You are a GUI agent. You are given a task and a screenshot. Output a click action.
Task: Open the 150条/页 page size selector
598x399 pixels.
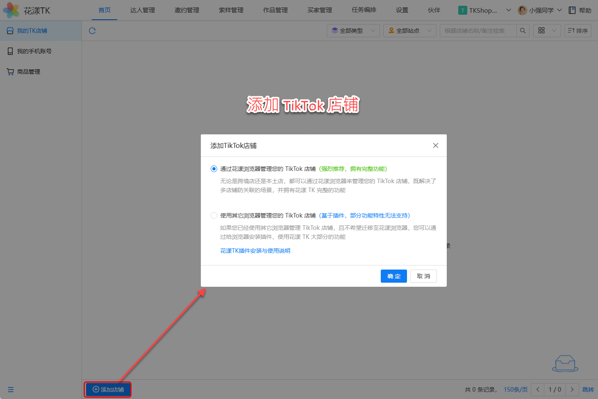pos(516,390)
